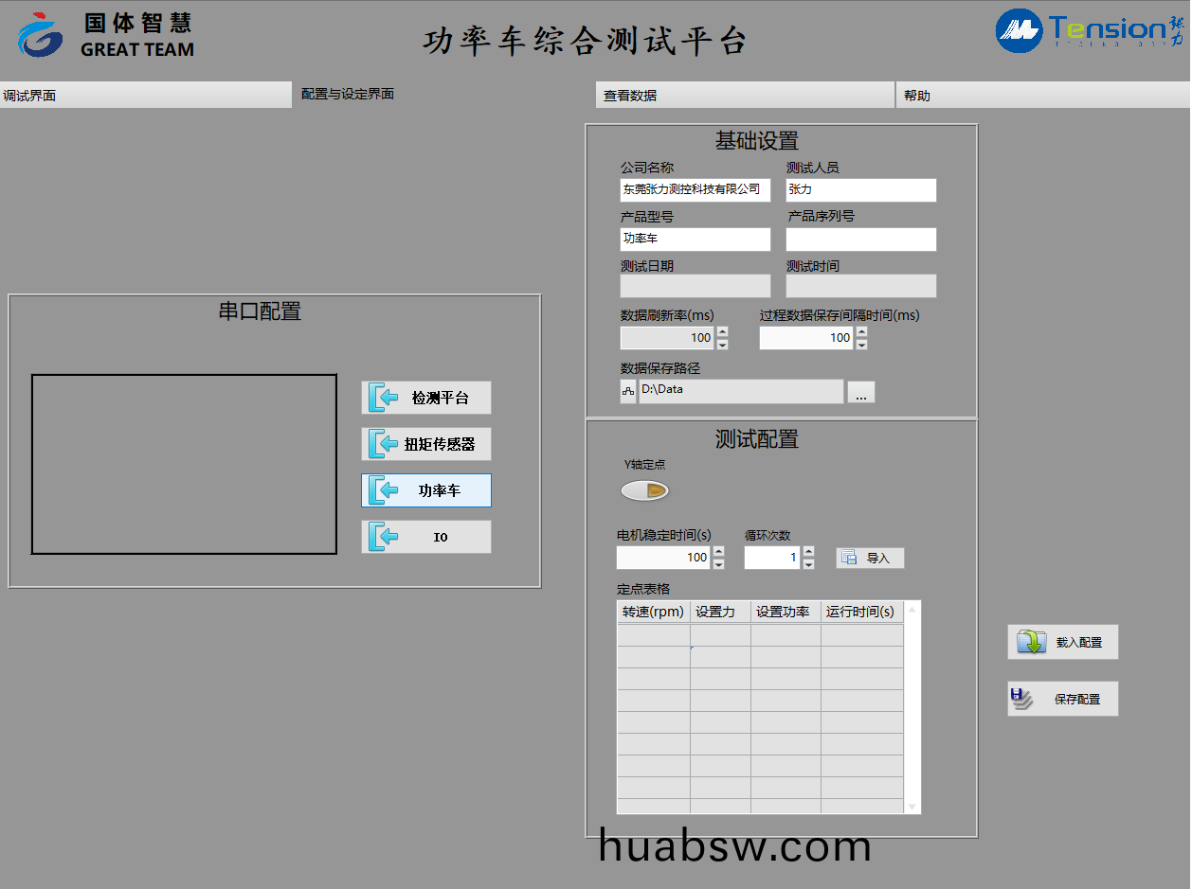Click the IO serial port button
The image size is (1192, 889).
pos(425,537)
